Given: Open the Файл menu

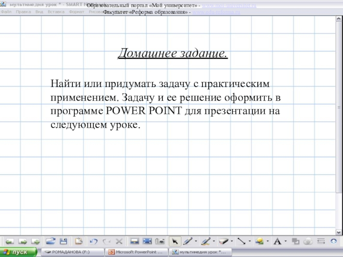Looking at the screenshot, I should (x=6, y=12).
